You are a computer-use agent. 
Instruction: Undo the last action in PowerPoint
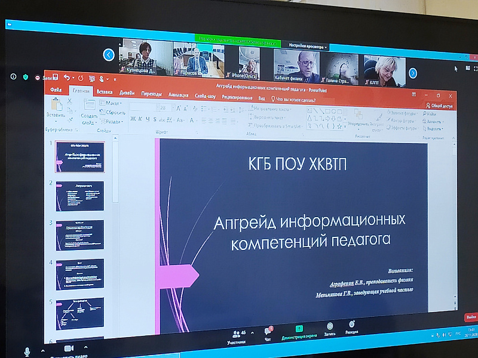tap(66, 78)
